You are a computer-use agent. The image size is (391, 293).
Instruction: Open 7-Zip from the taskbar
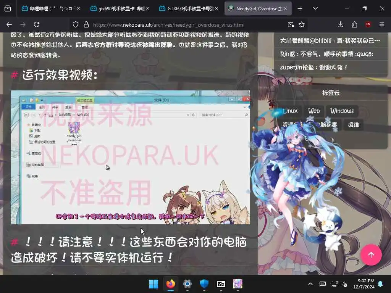tap(221, 284)
